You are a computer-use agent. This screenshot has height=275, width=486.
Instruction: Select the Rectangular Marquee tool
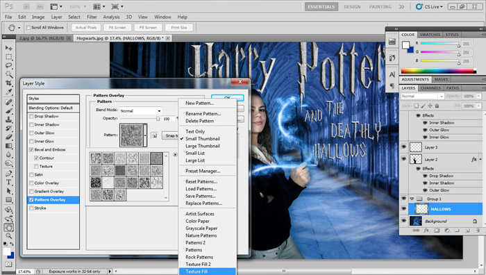pyautogui.click(x=8, y=57)
